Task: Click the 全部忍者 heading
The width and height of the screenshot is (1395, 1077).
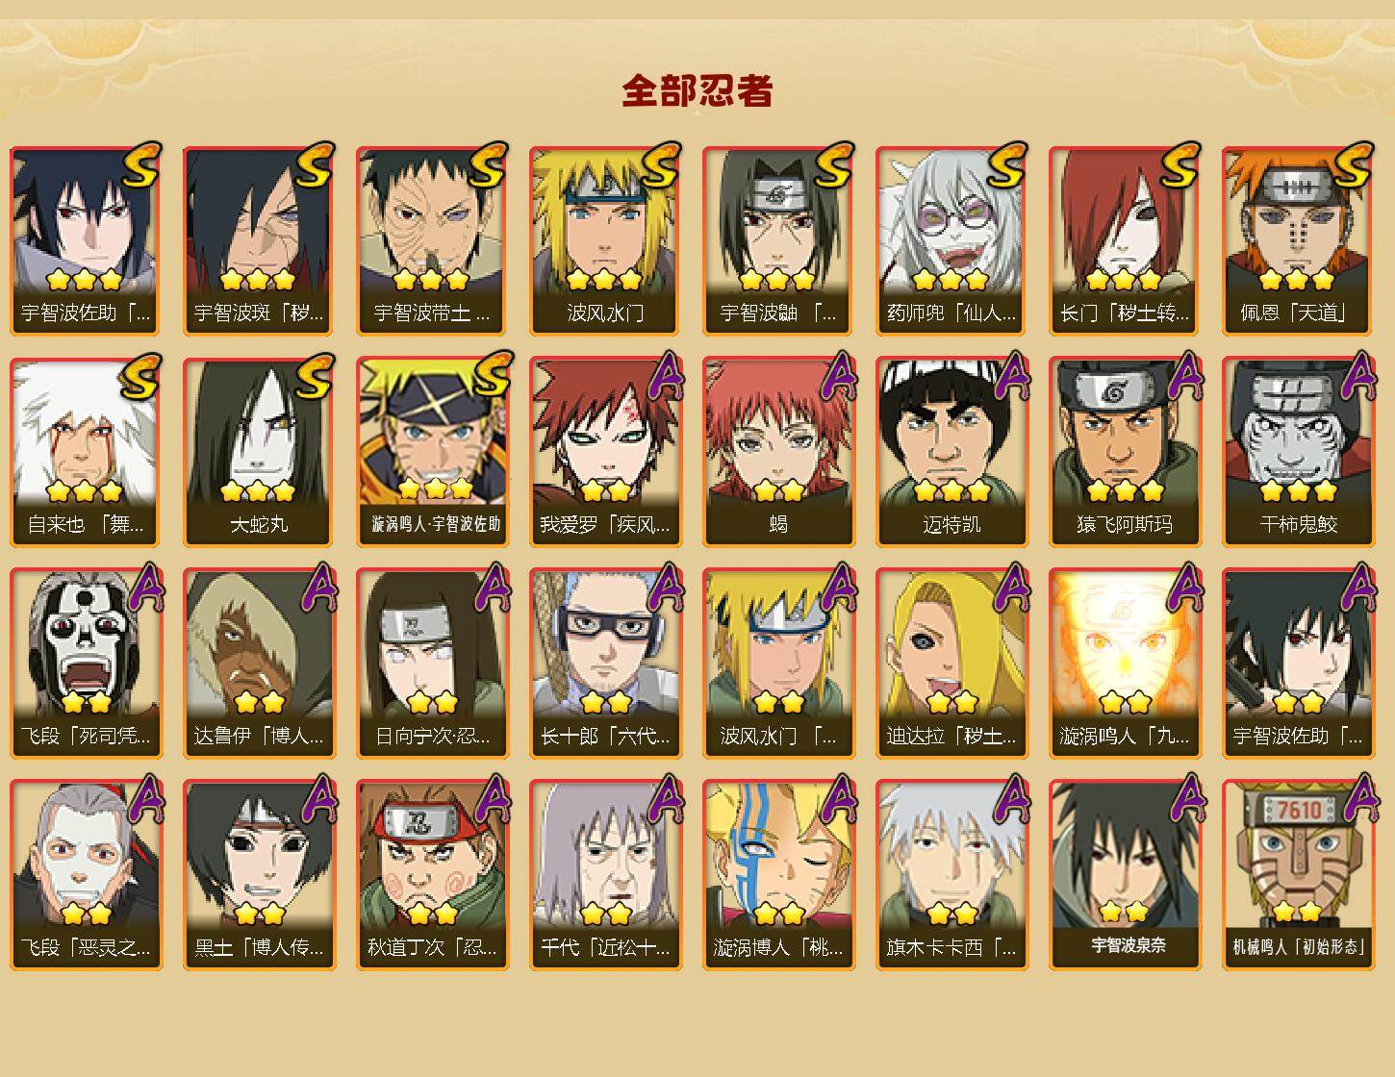Action: pyautogui.click(x=697, y=90)
